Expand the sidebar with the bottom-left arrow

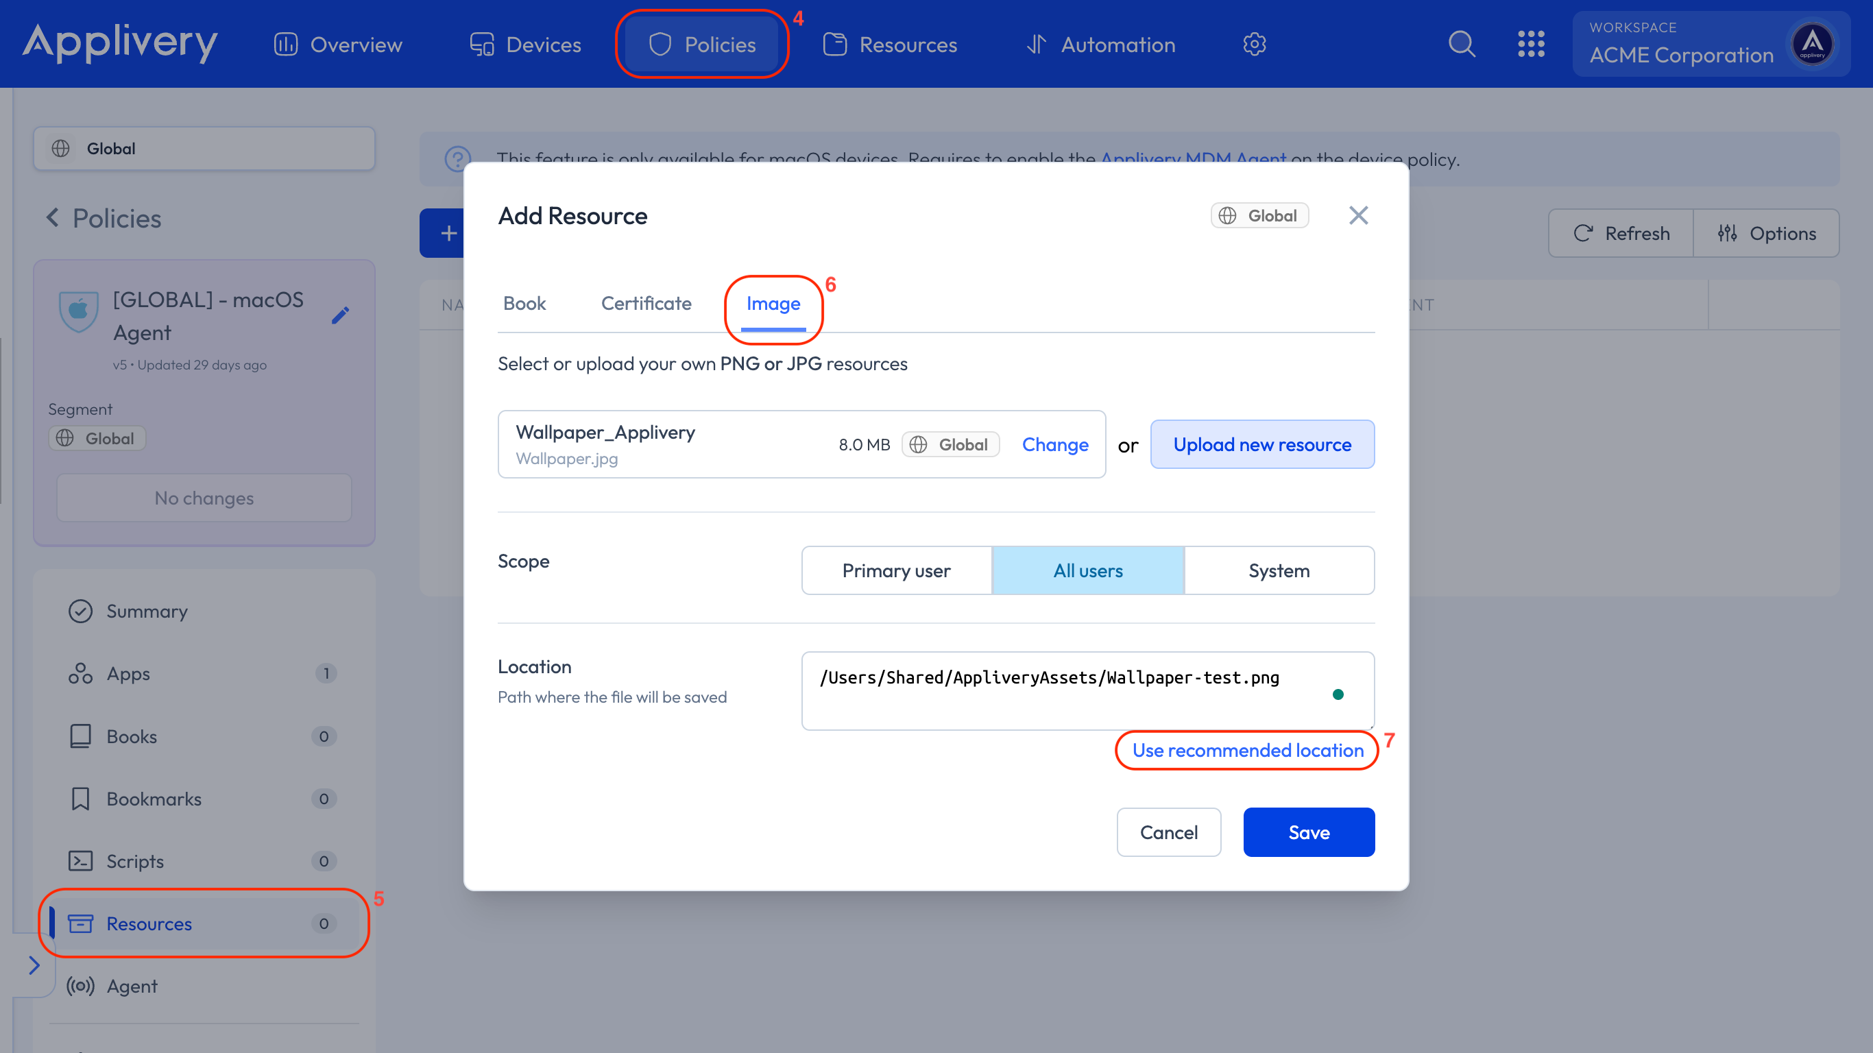tap(34, 965)
